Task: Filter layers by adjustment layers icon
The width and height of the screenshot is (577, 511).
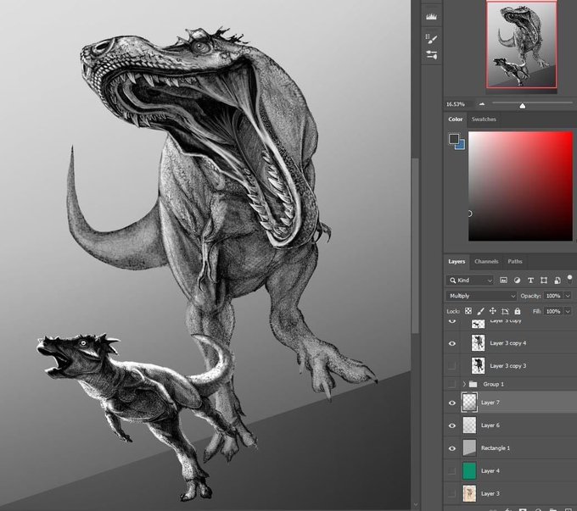Action: 517,280
